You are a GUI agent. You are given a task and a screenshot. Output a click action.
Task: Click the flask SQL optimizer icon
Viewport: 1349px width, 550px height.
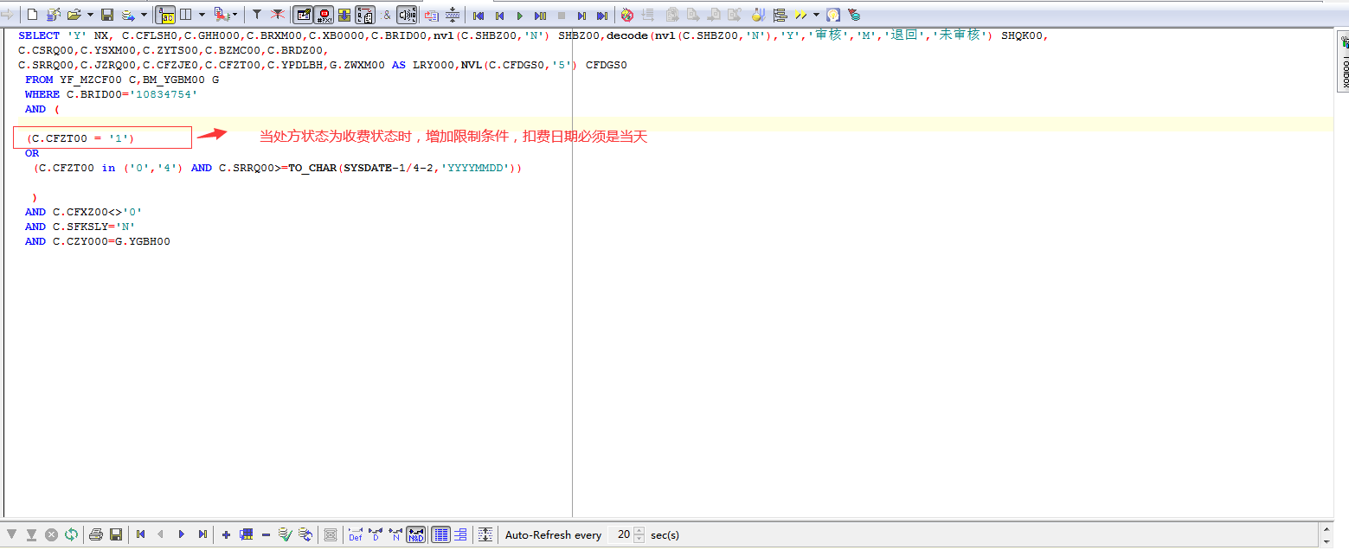tap(758, 15)
